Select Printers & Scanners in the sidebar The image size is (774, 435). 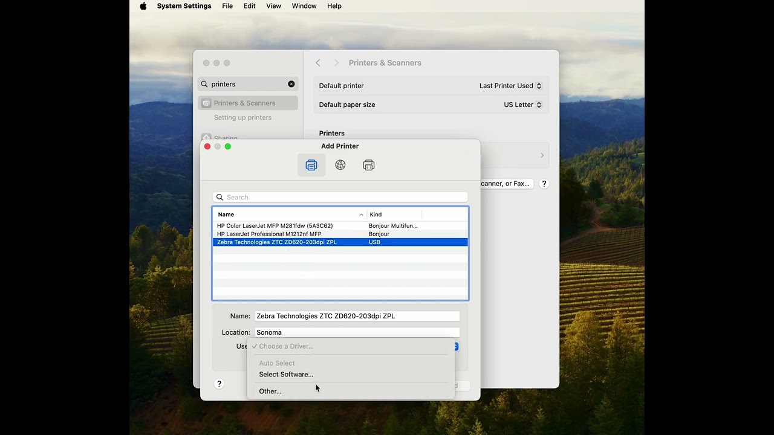pos(248,103)
